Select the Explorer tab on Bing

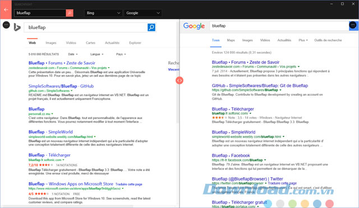pyautogui.click(x=135, y=42)
